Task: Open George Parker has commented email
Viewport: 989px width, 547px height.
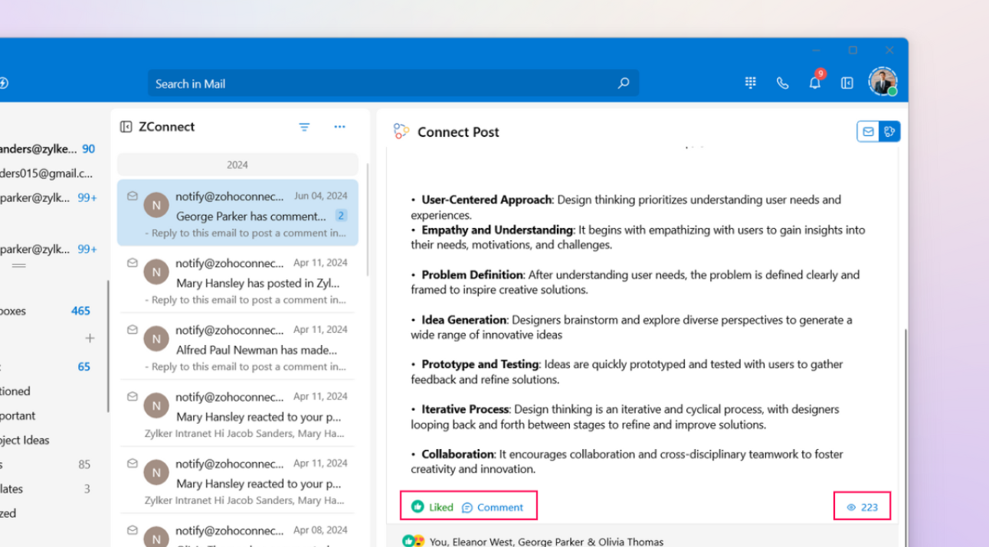Action: (237, 213)
